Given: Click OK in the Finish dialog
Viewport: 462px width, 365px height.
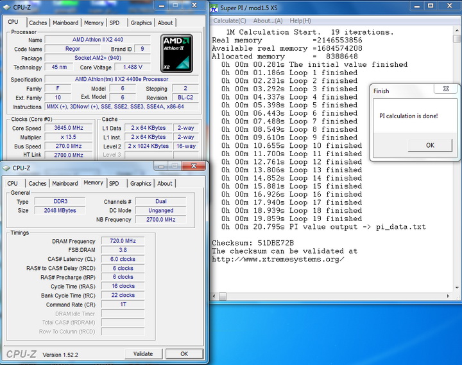Looking at the screenshot, I should (x=430, y=145).
